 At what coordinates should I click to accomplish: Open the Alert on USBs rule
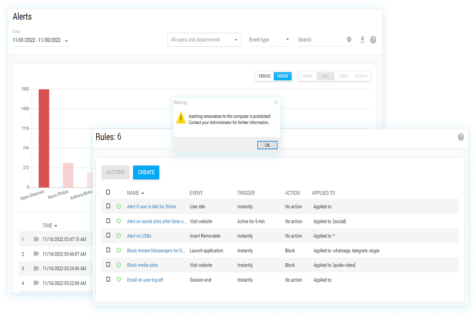click(139, 235)
